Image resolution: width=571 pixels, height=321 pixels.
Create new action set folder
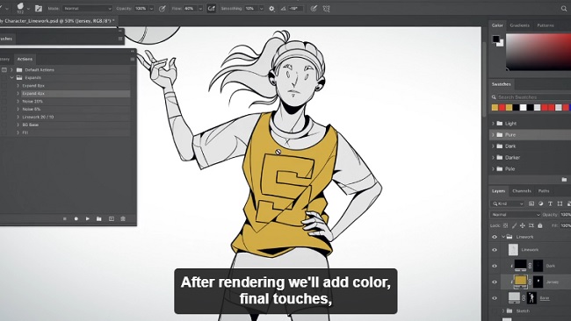(x=98, y=219)
